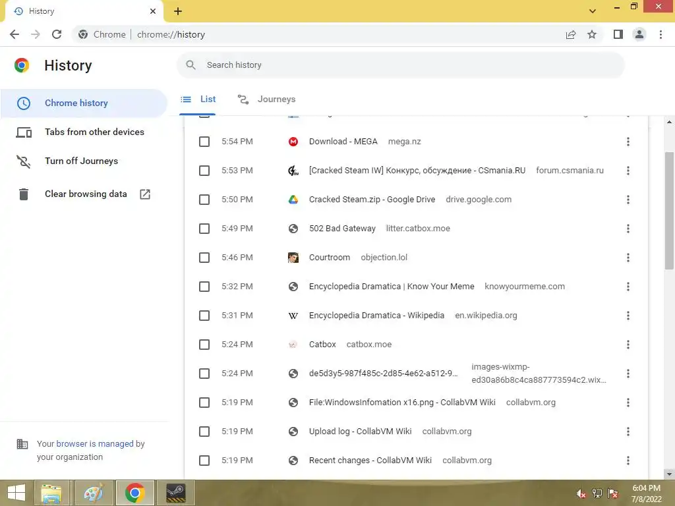Image resolution: width=675 pixels, height=506 pixels.
Task: Tick the checkbox for Cracked Steam IW entry
Action: pos(204,171)
